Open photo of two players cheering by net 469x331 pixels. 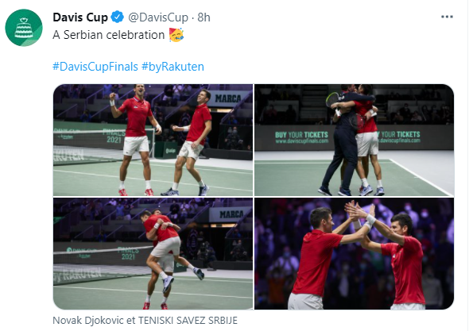coord(153,140)
